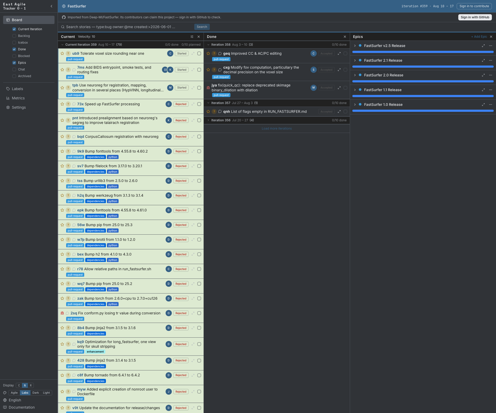This screenshot has width=496, height=413.
Task: Expand the FastSurfer 1.1 Release epic
Action: click(355, 90)
